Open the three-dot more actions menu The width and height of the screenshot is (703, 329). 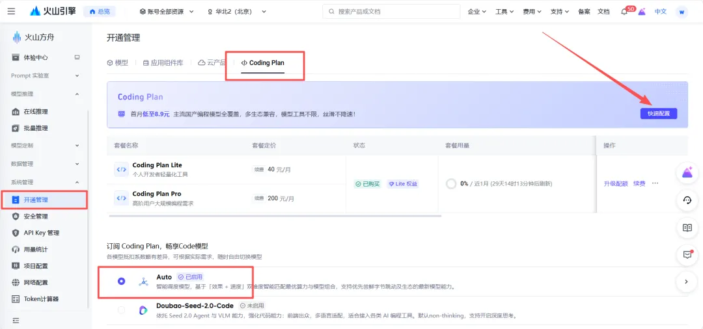pos(655,183)
